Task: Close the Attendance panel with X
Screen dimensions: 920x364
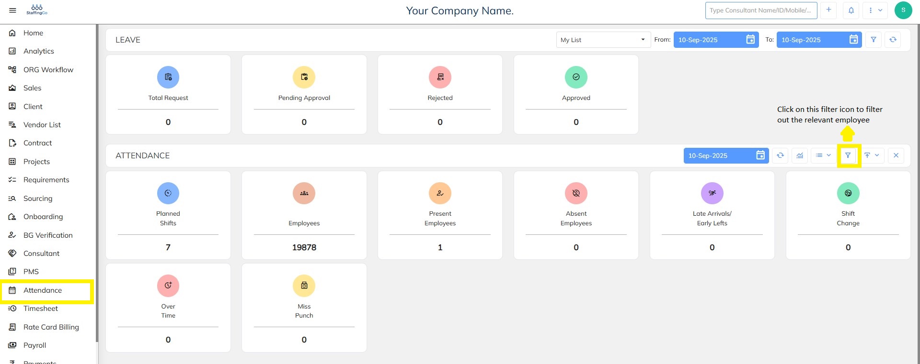Action: pos(896,155)
